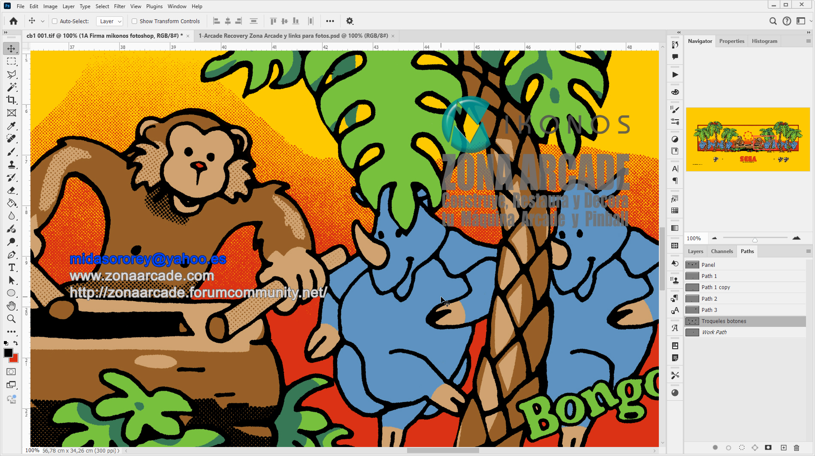Select the Eyedropper tool

(12, 126)
